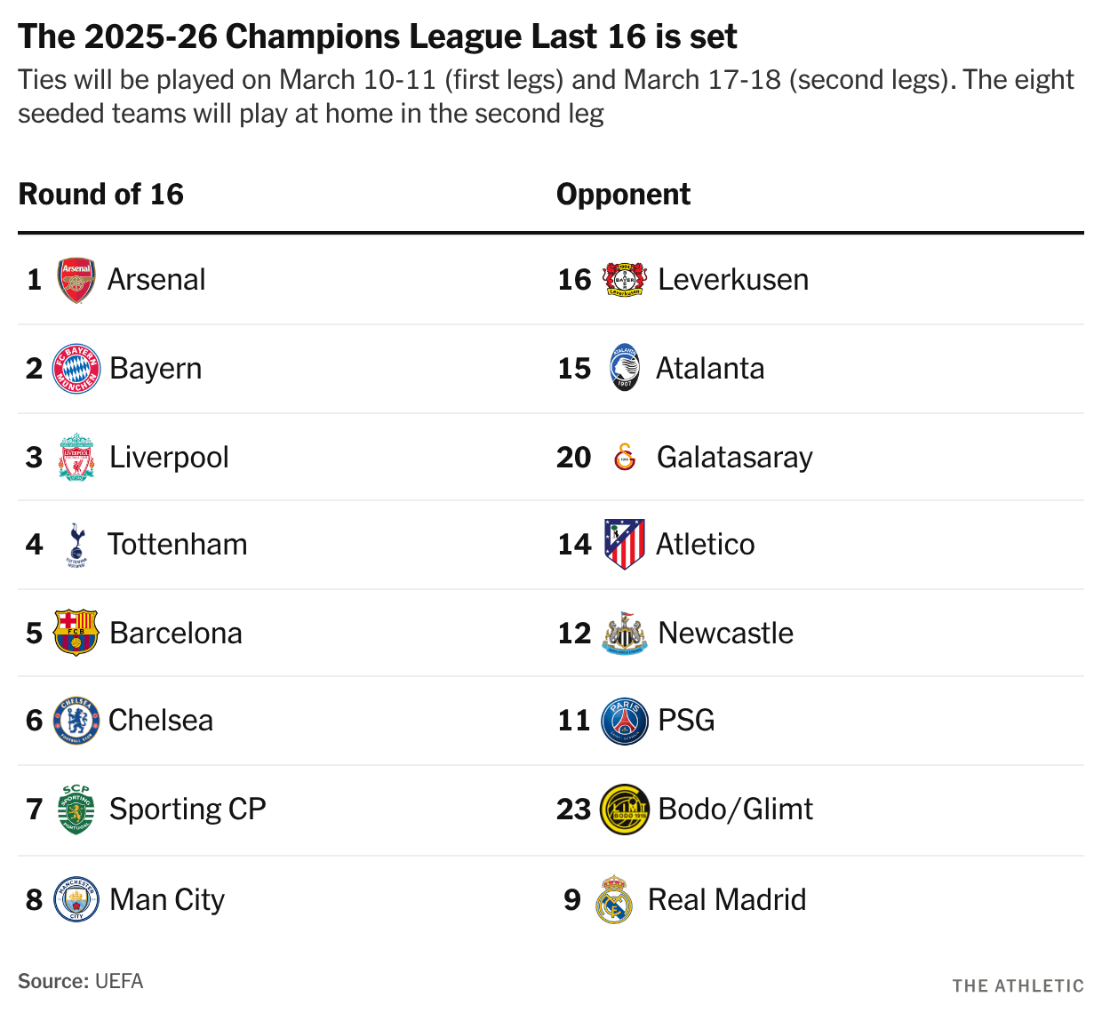Click the Round of 16 column header
Image resolution: width=1102 pixels, height=1013 pixels.
point(101,195)
